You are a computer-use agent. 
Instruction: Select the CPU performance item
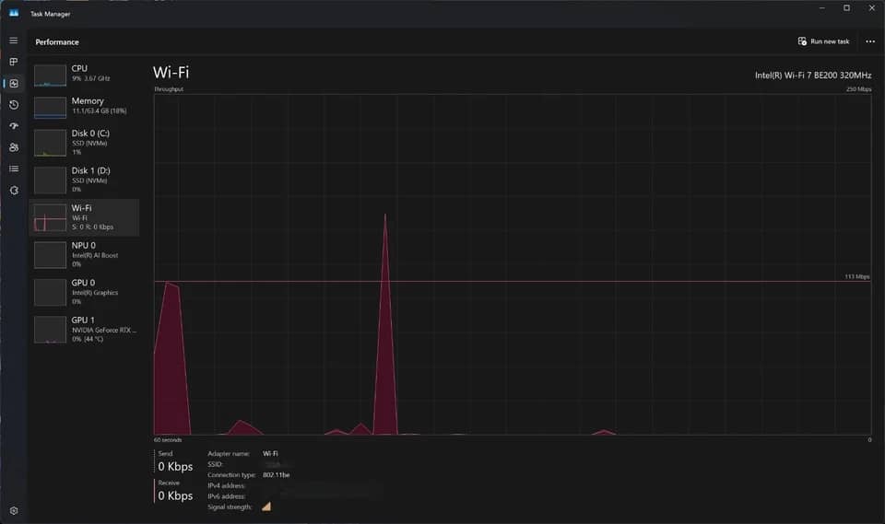click(x=85, y=74)
